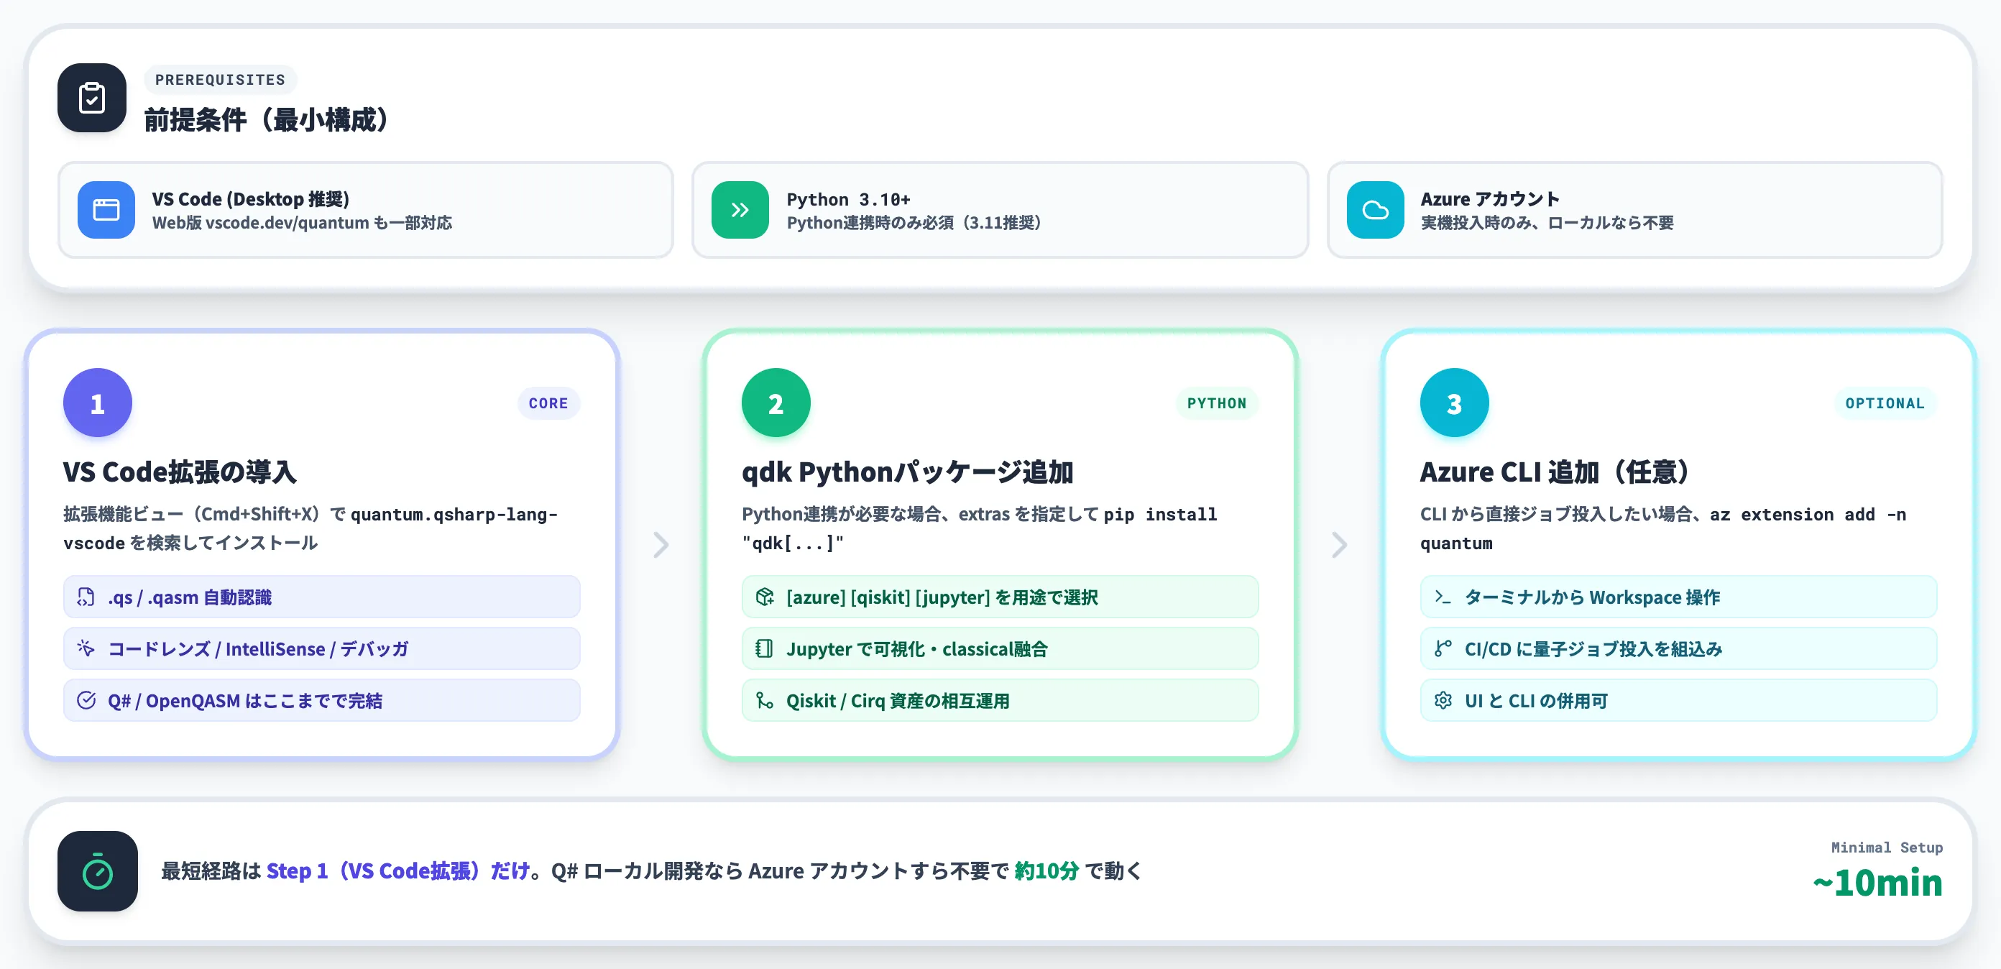
Task: Click the CORE badge on step 1 card
Action: click(548, 403)
